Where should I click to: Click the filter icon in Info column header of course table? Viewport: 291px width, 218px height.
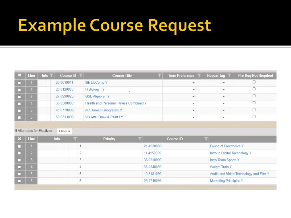(51, 76)
